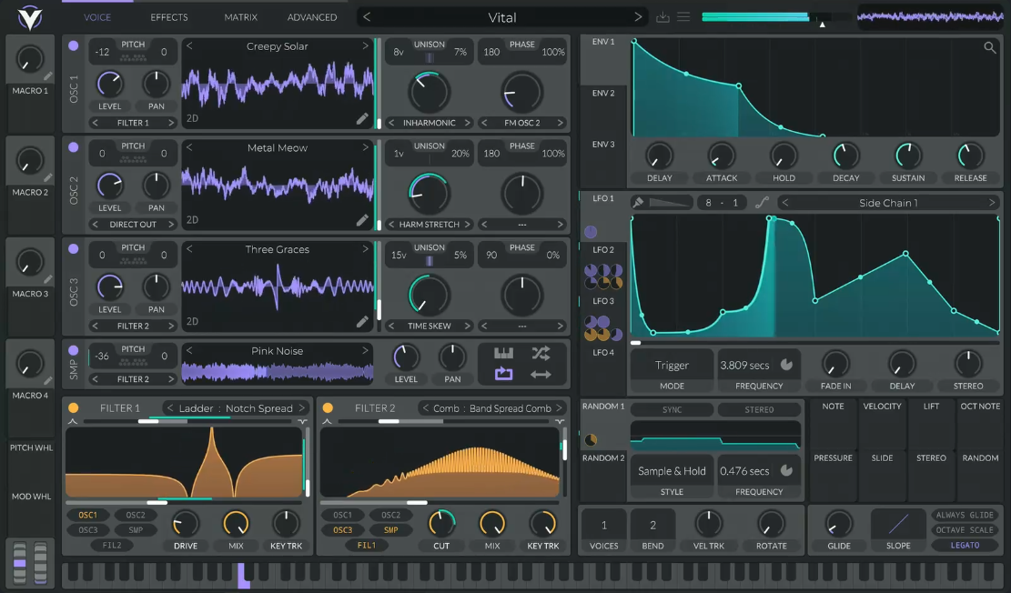Toggle the sample loop icon
The height and width of the screenshot is (593, 1011).
(x=503, y=374)
